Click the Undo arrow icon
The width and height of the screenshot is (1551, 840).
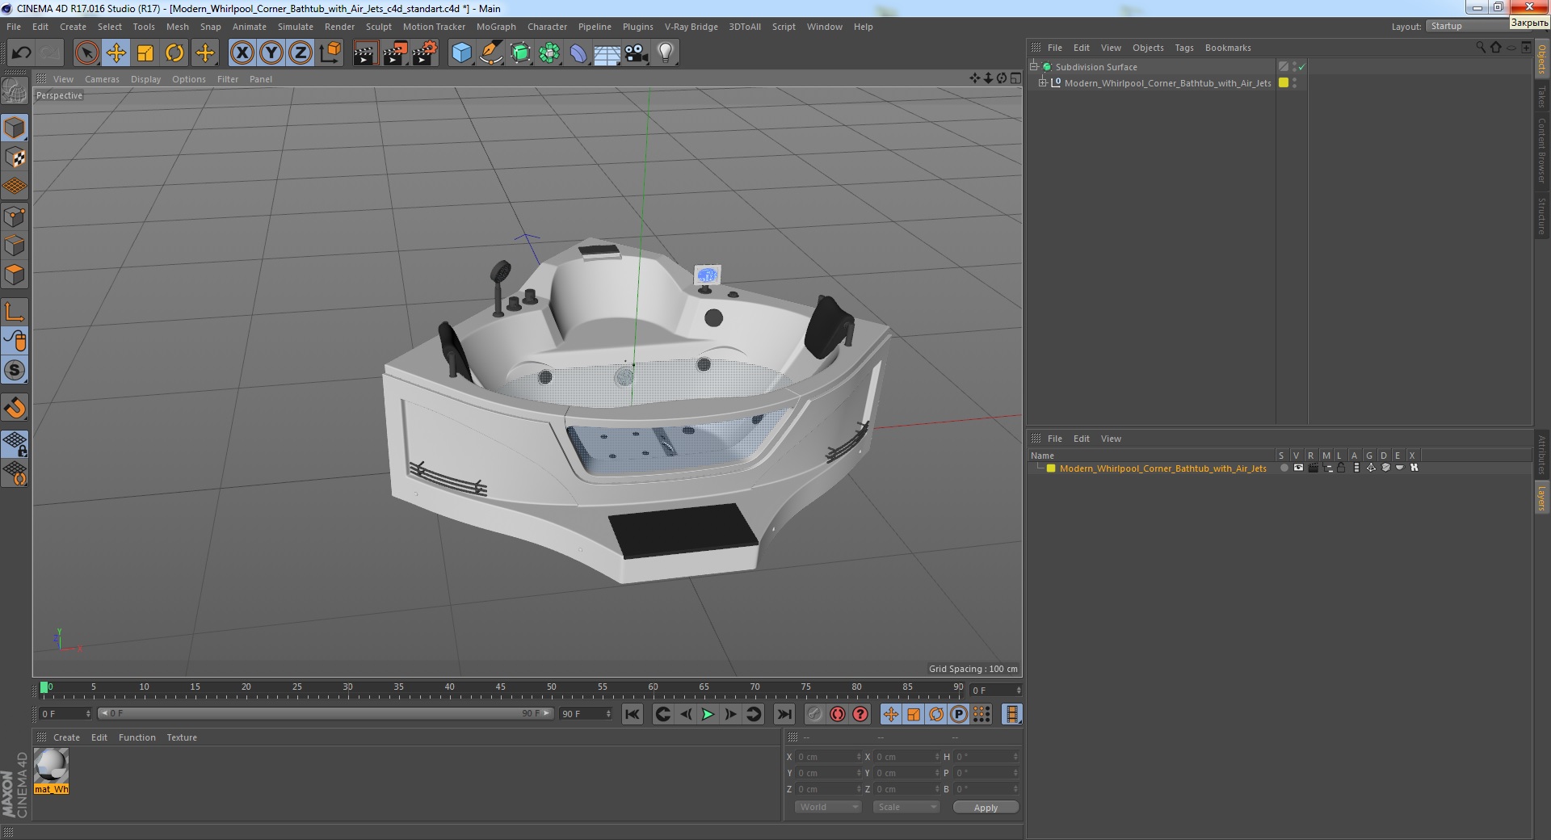pos(21,53)
